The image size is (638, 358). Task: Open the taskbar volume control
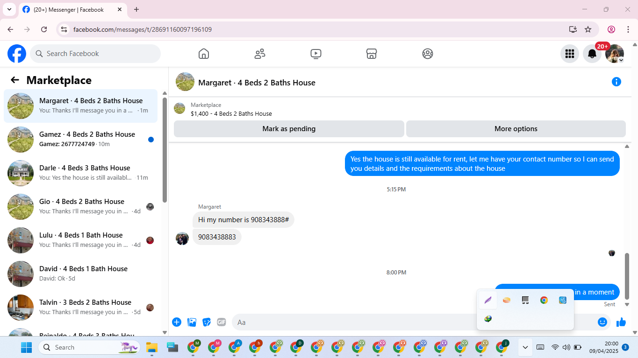566,347
